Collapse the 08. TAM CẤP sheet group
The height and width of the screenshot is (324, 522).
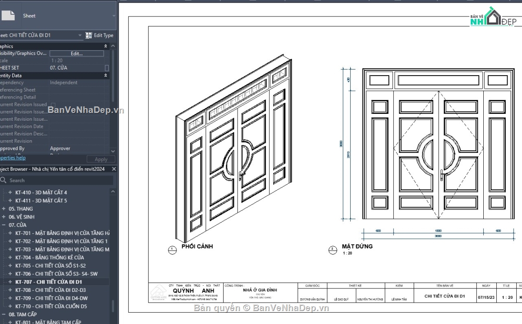pos(4,314)
